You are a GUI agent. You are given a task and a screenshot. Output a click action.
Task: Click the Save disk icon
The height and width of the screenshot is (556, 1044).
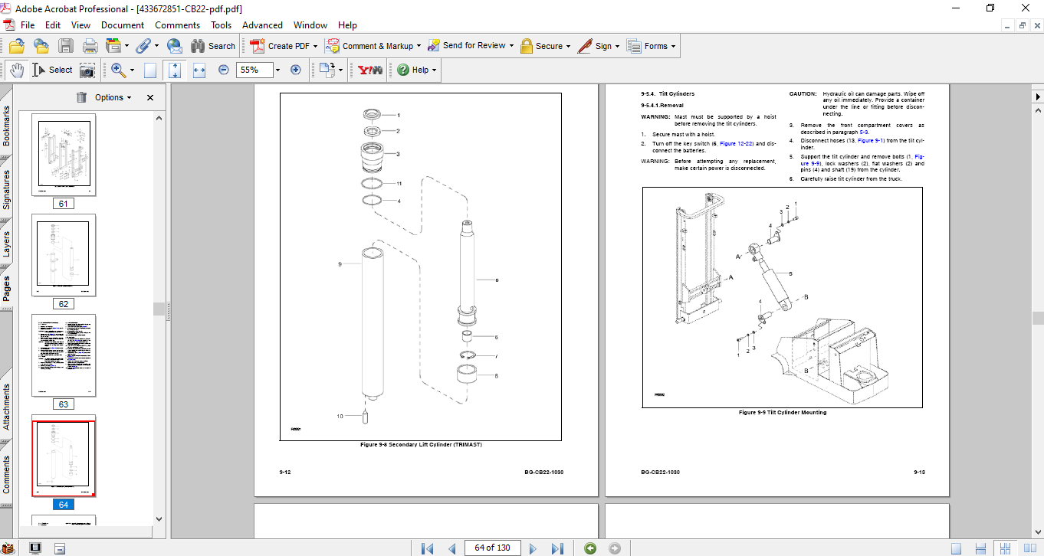[66, 46]
